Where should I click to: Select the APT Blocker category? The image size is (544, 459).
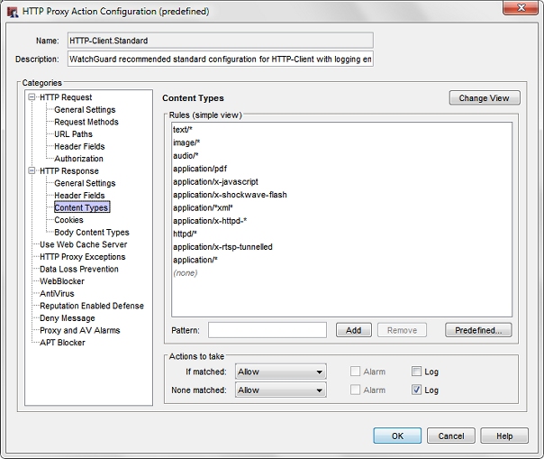pos(64,343)
